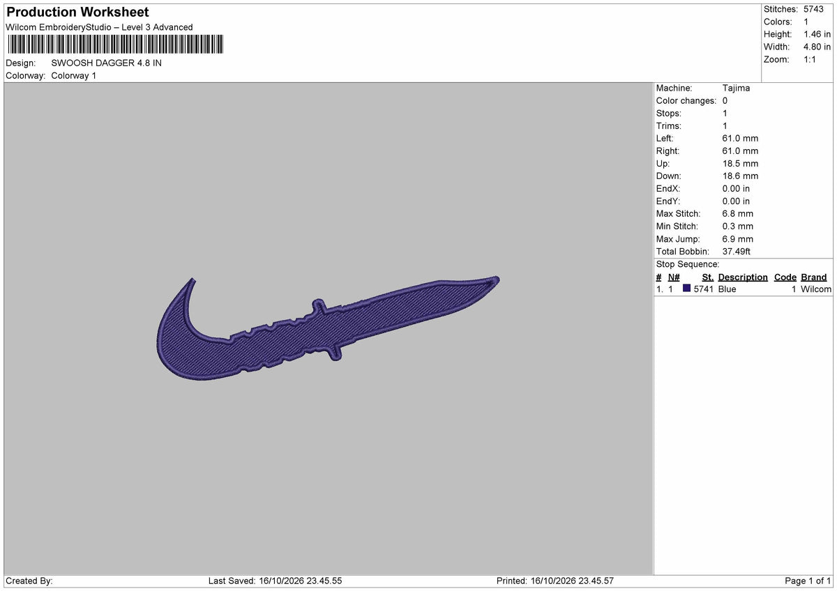Select the 'Color changes:' label
Viewport: 837px width, 591px height.
point(686,101)
